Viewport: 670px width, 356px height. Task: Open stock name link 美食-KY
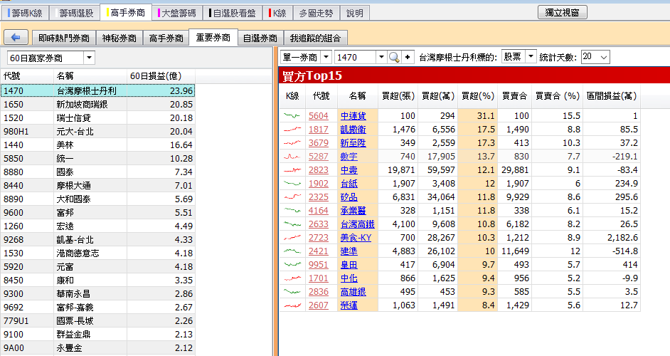click(x=356, y=238)
